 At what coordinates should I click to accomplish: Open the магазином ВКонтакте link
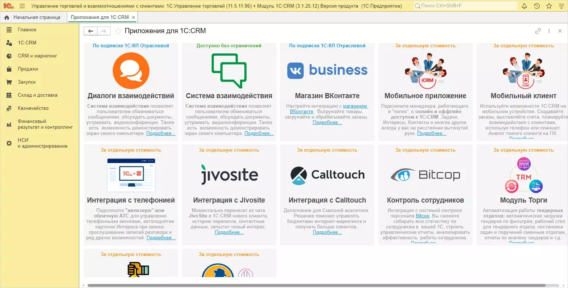click(329, 109)
